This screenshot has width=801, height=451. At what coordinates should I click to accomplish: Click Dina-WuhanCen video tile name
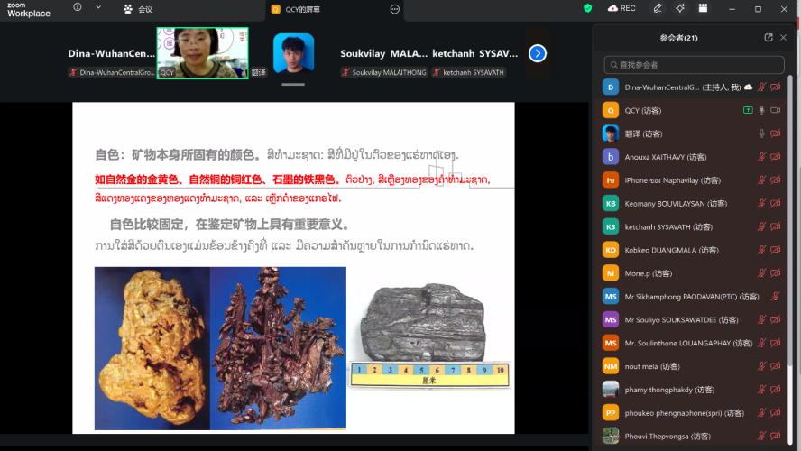(111, 53)
